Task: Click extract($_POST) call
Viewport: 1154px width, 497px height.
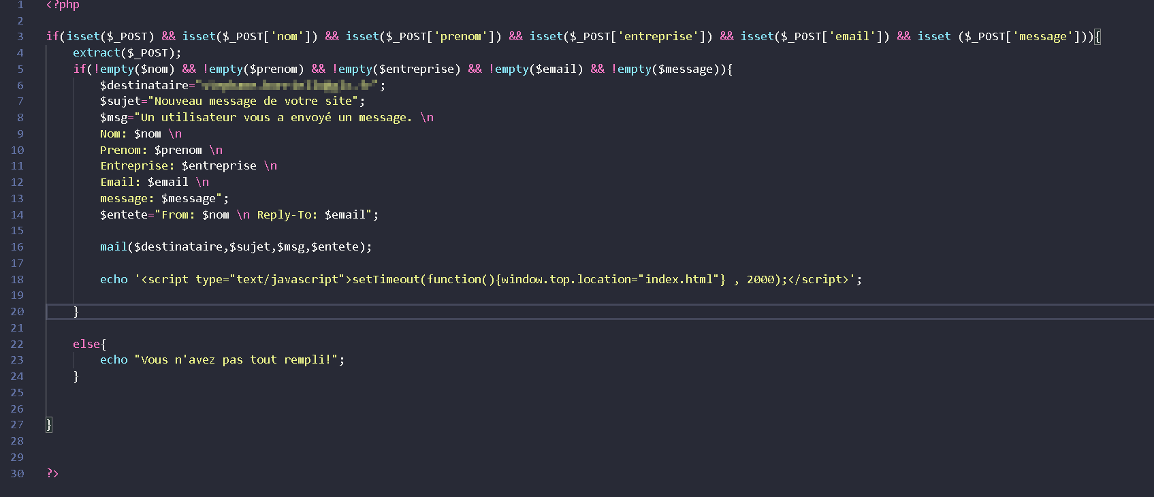Action: pyautogui.click(x=127, y=53)
